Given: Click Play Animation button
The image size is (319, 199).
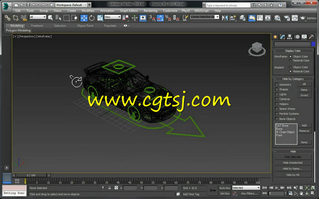Looking at the screenshot, I should pyautogui.click(x=276, y=188).
